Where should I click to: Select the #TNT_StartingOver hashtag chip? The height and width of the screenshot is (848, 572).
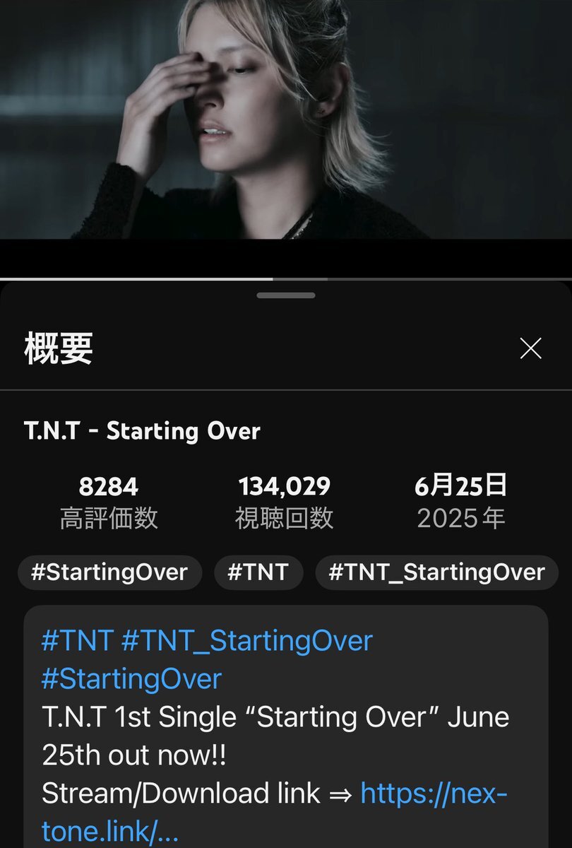pyautogui.click(x=436, y=572)
